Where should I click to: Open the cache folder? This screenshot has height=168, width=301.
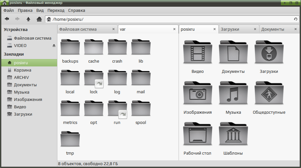click(x=94, y=47)
